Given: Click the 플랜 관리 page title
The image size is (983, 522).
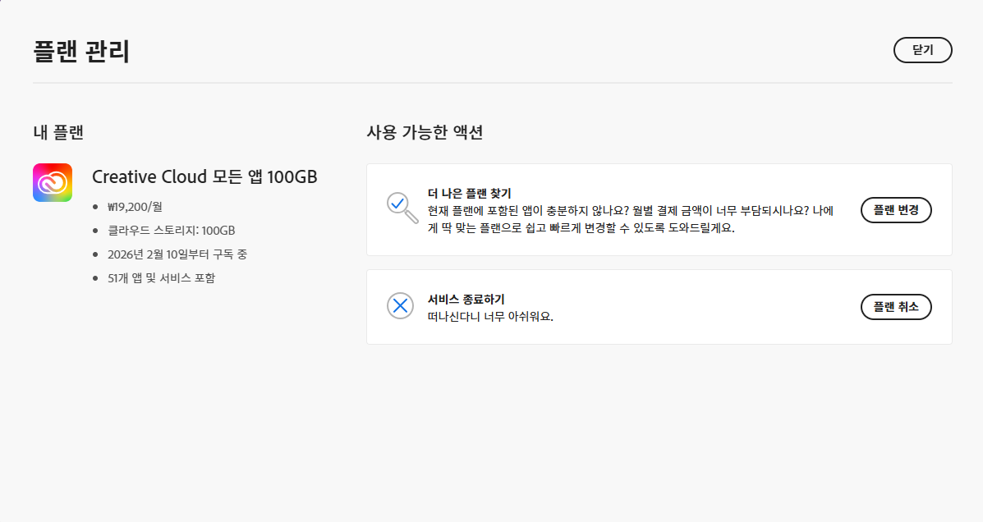Looking at the screenshot, I should click(80, 52).
